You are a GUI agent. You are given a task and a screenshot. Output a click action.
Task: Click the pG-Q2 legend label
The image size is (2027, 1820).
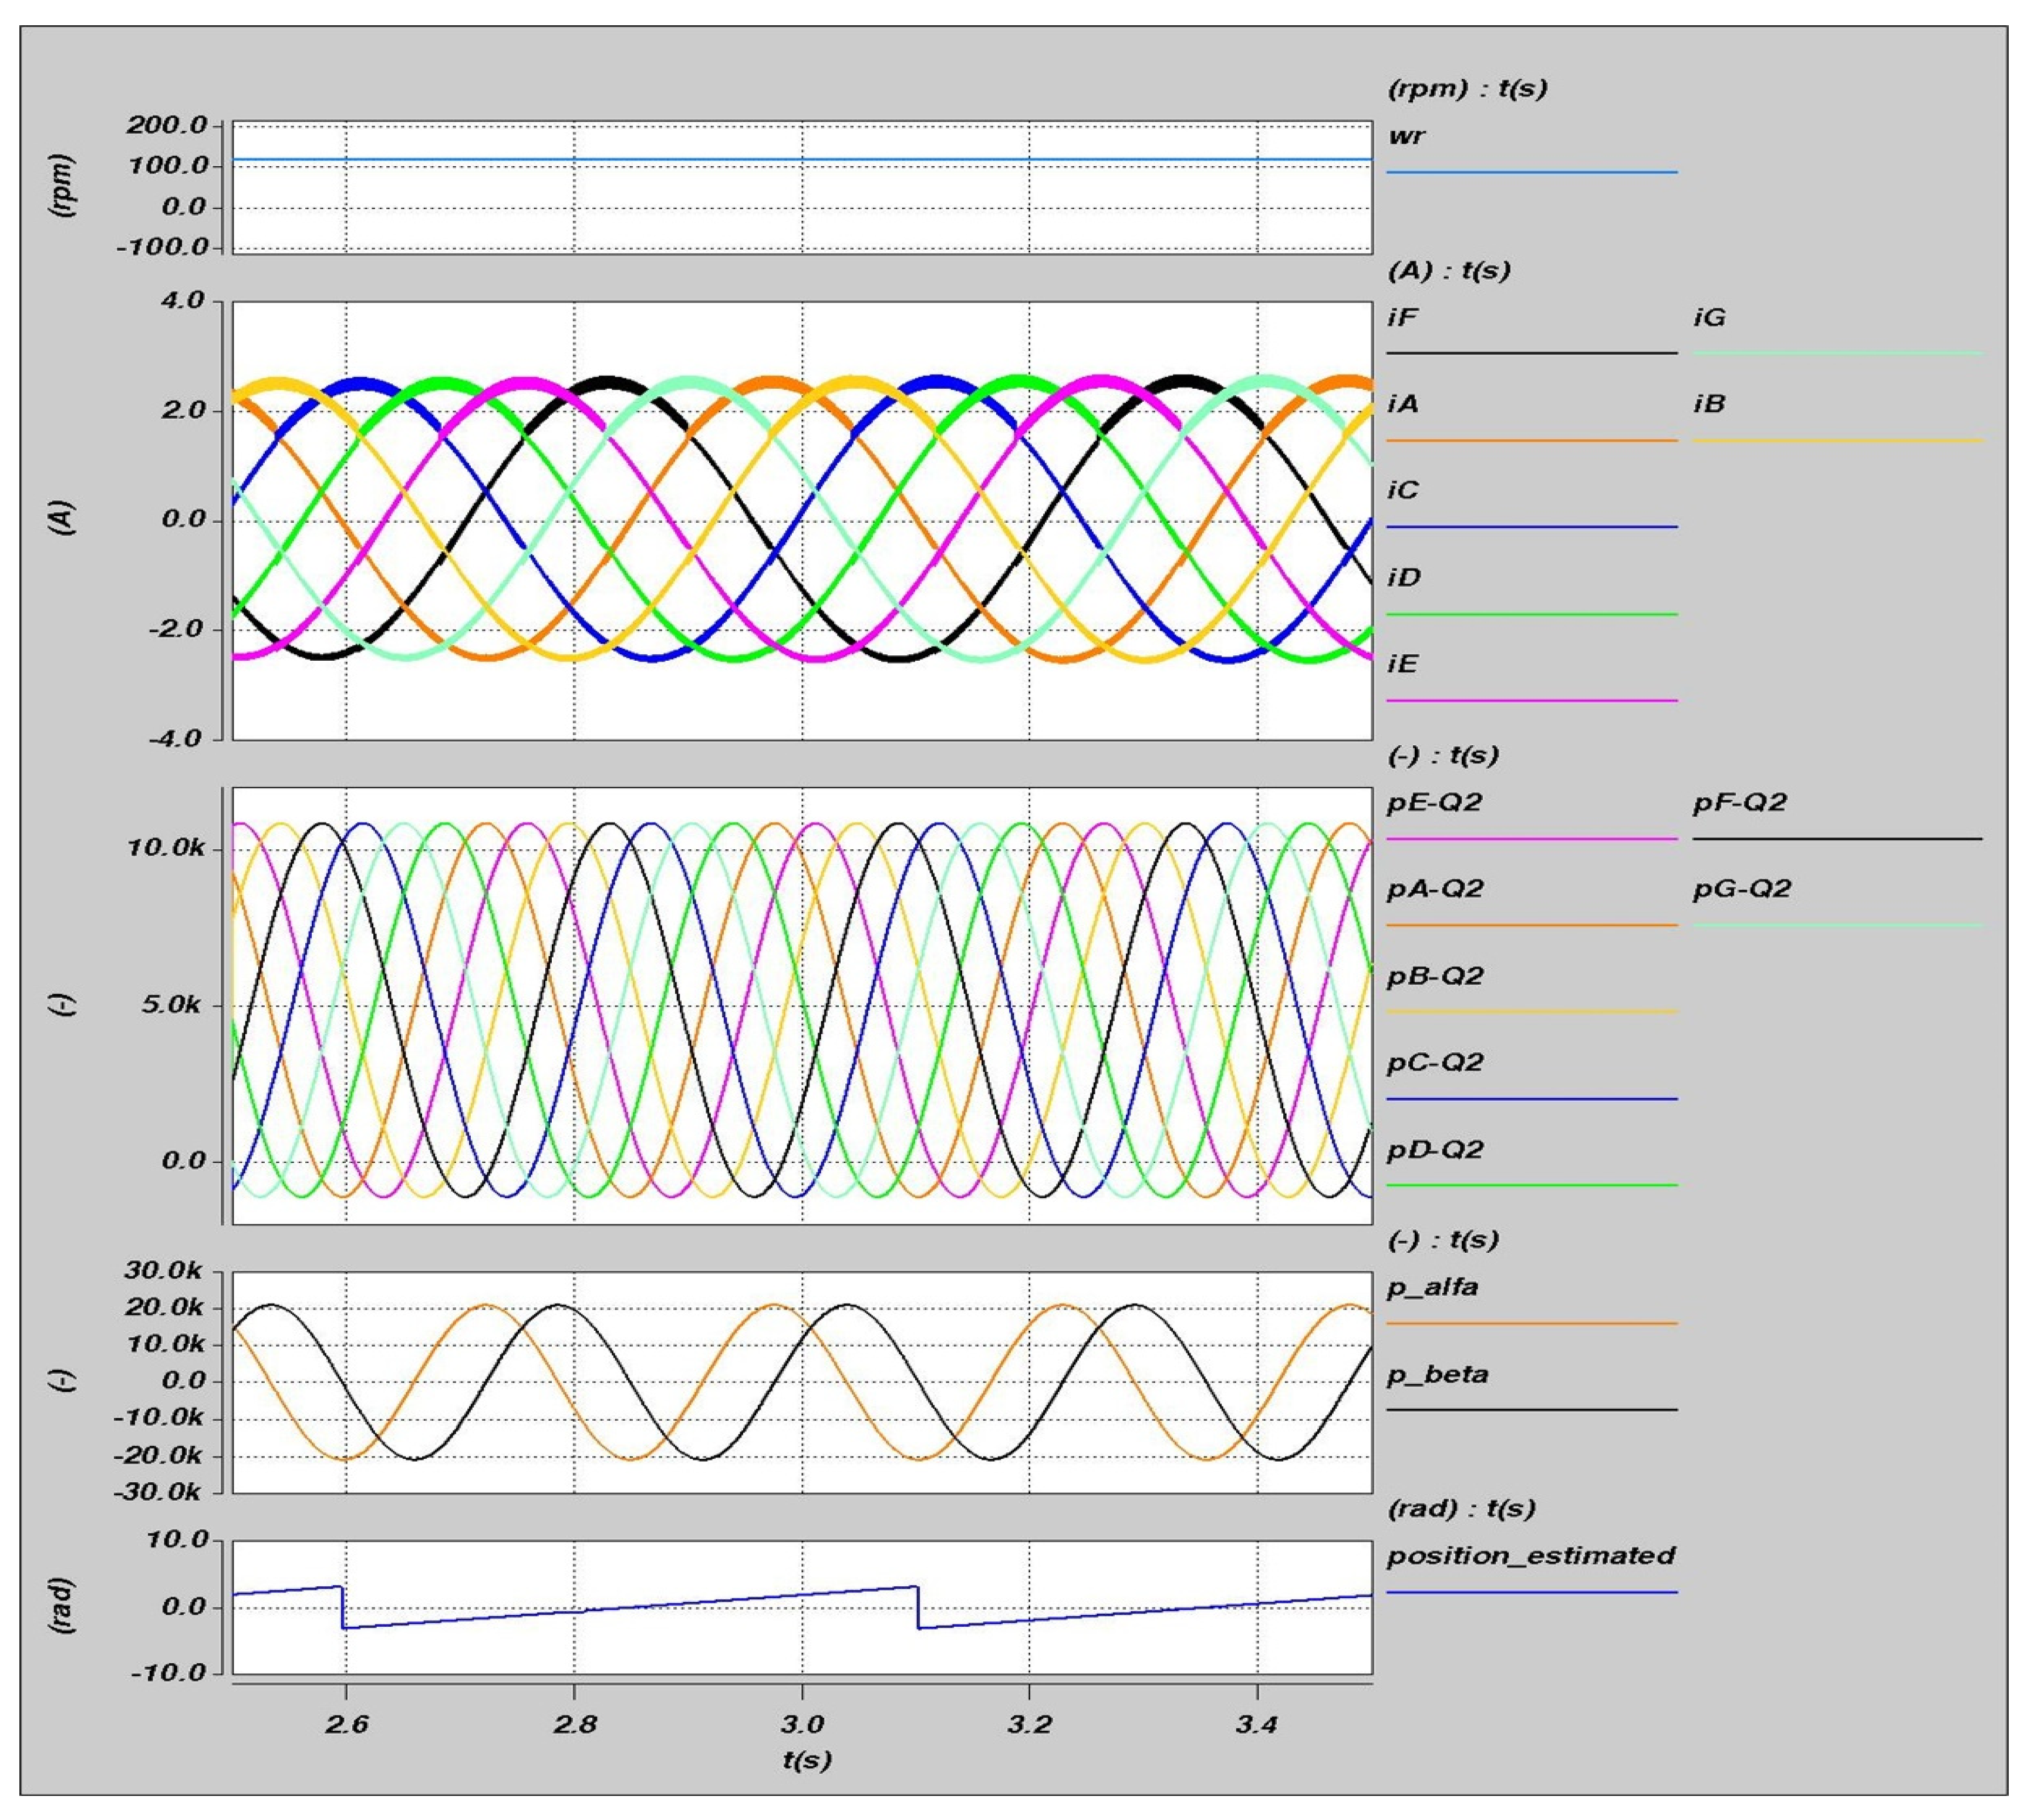point(1742,888)
